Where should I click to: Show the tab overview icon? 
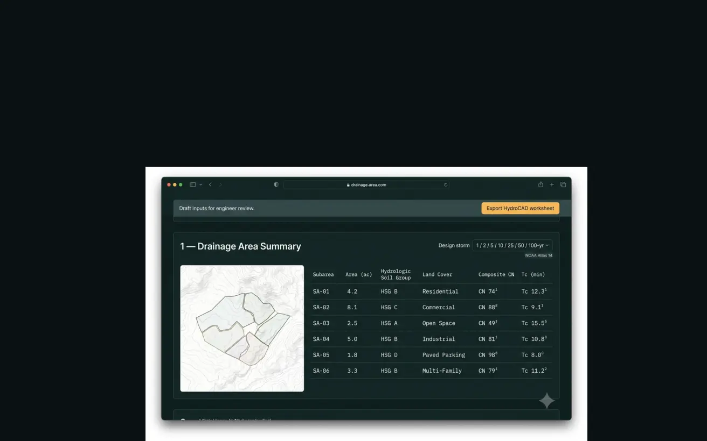pyautogui.click(x=563, y=184)
